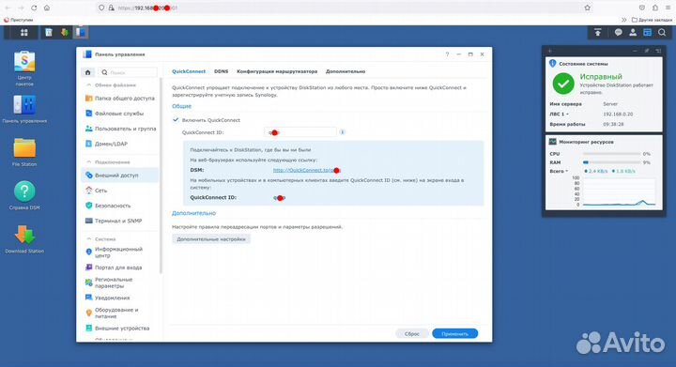The width and height of the screenshot is (676, 367).
Task: Open the notifications chat bubble icon
Action: [x=618, y=32]
